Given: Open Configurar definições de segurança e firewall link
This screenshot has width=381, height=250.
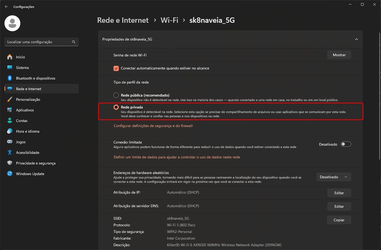Looking at the screenshot, I should click(x=153, y=126).
